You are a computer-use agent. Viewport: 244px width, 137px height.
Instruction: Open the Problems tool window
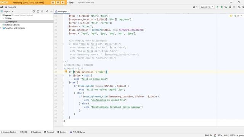point(35,132)
